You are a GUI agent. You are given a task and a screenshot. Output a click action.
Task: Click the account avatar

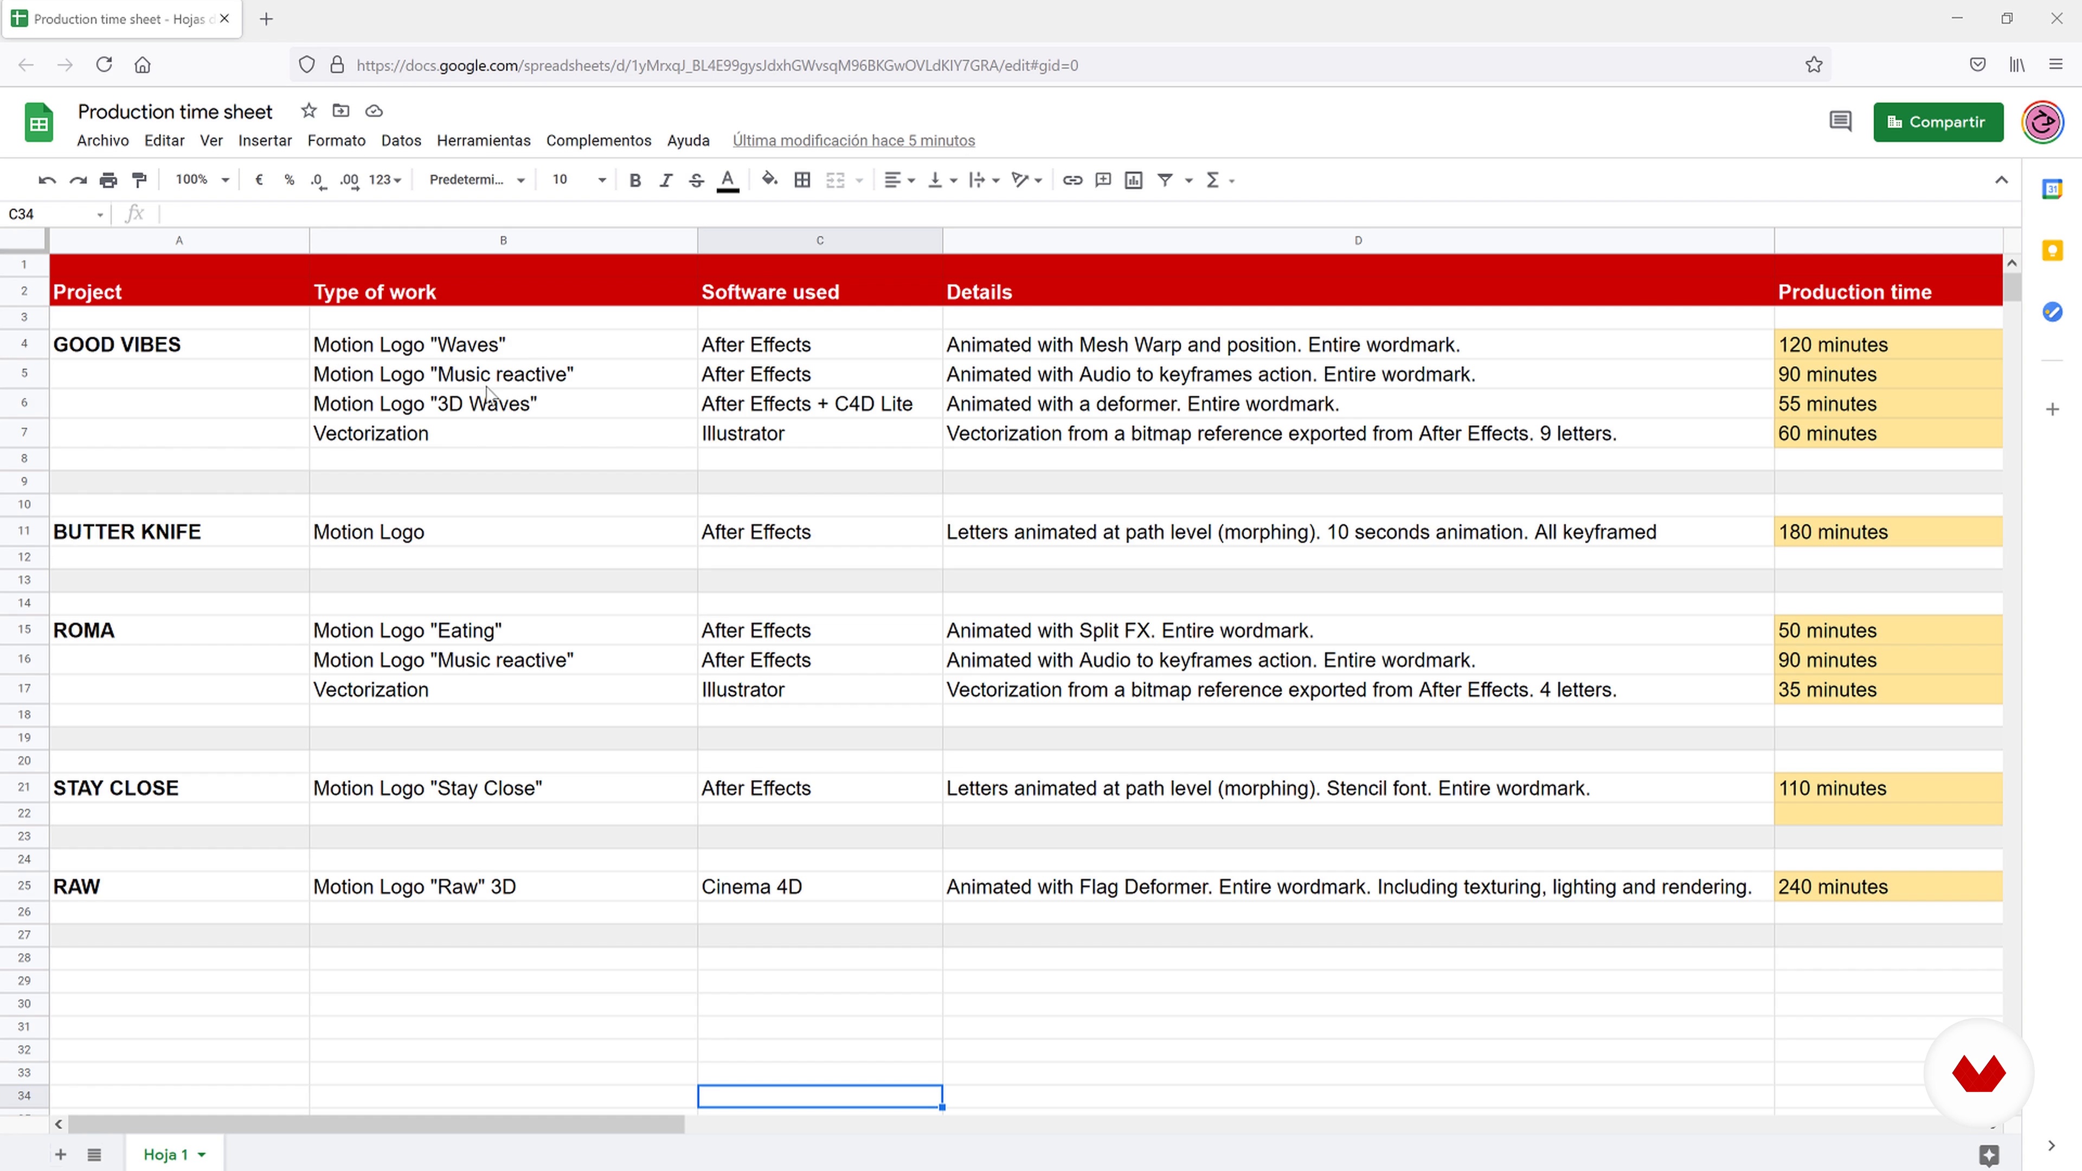2042,122
